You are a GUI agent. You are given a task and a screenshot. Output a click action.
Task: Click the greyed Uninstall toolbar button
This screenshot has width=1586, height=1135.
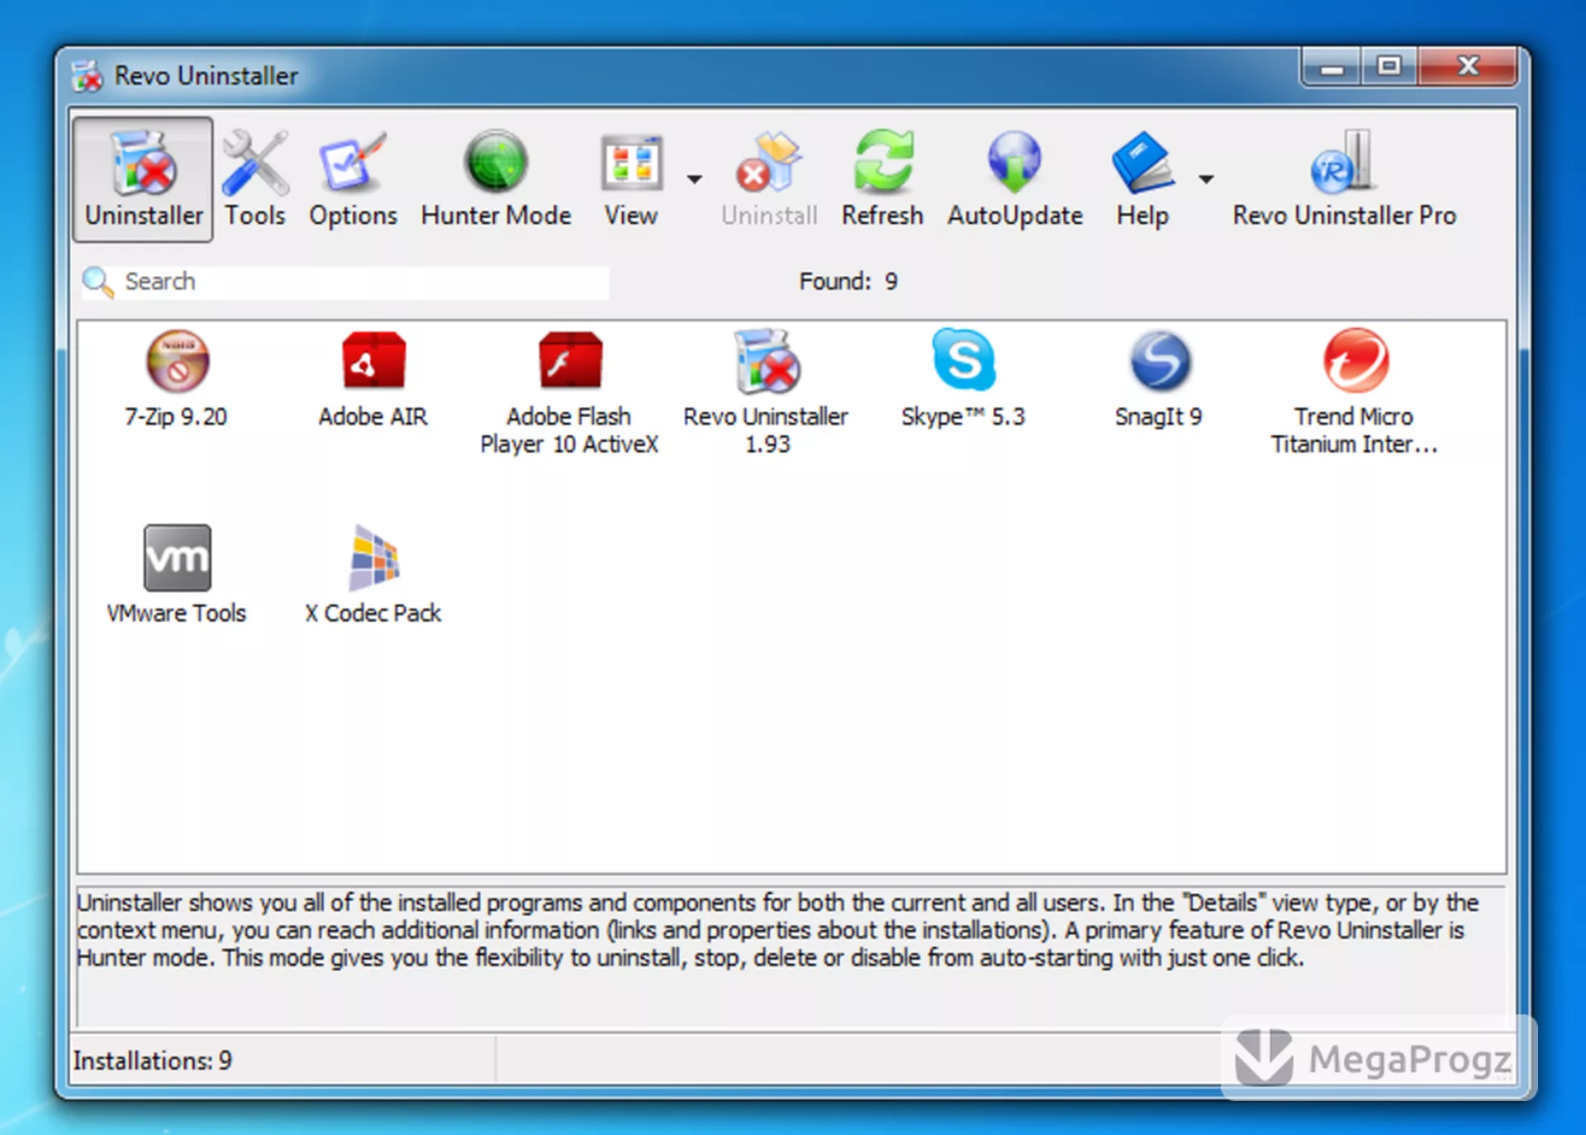[769, 179]
